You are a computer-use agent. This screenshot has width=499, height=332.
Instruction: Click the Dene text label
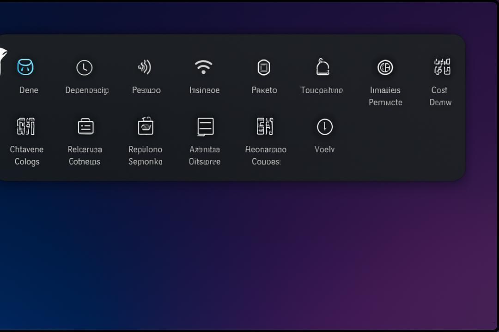[x=29, y=90]
